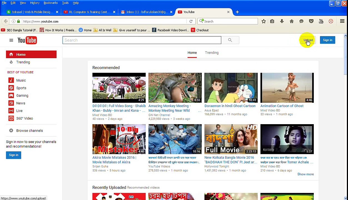Open the Live category icon in sidebar

tap(11, 111)
